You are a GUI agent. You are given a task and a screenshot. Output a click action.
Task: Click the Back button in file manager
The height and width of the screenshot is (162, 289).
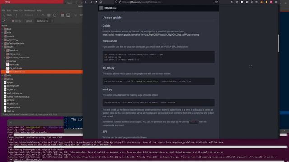tap(8, 15)
